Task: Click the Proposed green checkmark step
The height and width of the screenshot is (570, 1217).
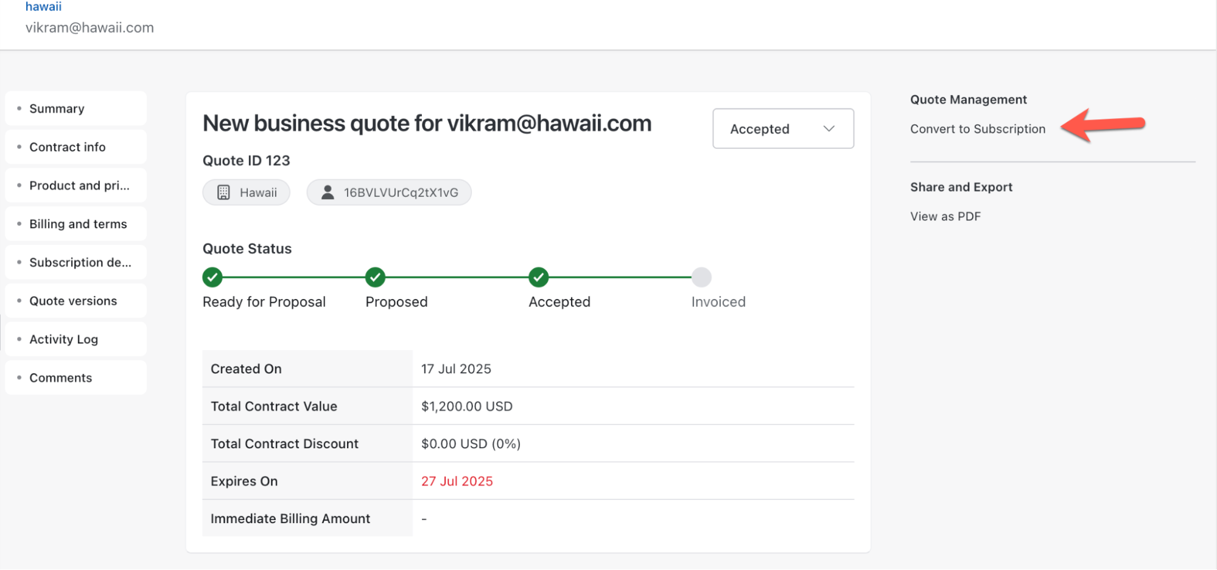Action: (x=375, y=277)
